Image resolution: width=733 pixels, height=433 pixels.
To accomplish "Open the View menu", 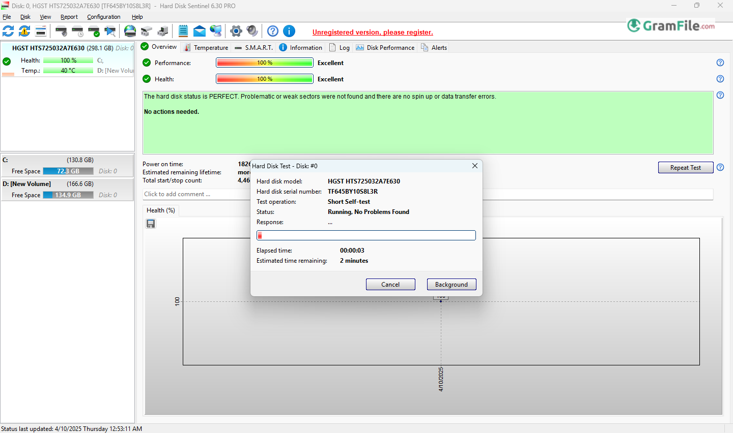I will (x=45, y=17).
